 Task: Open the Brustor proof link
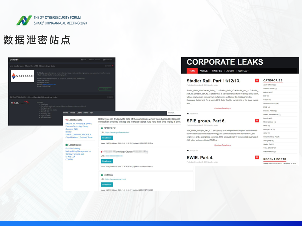click(x=68, y=132)
